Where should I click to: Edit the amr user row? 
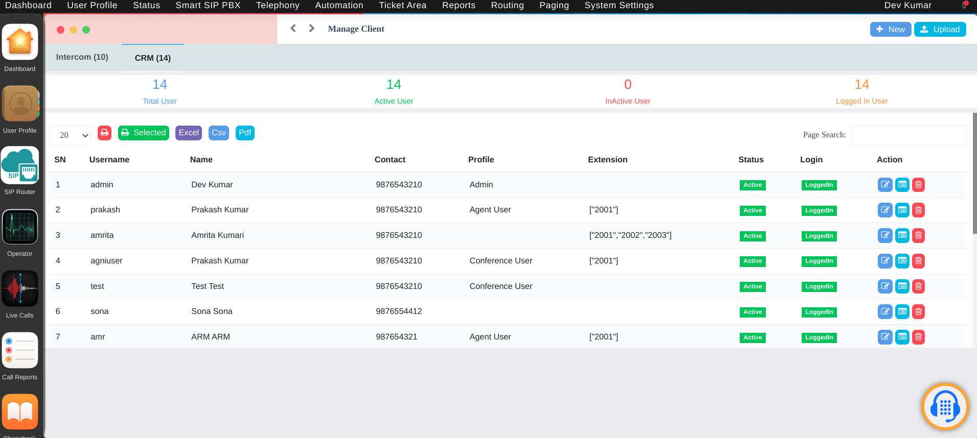885,337
